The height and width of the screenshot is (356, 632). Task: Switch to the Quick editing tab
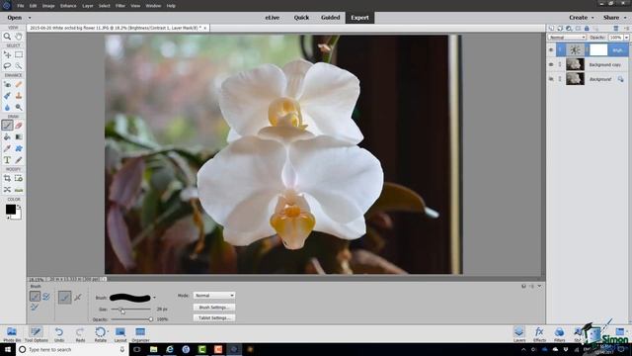pyautogui.click(x=301, y=18)
